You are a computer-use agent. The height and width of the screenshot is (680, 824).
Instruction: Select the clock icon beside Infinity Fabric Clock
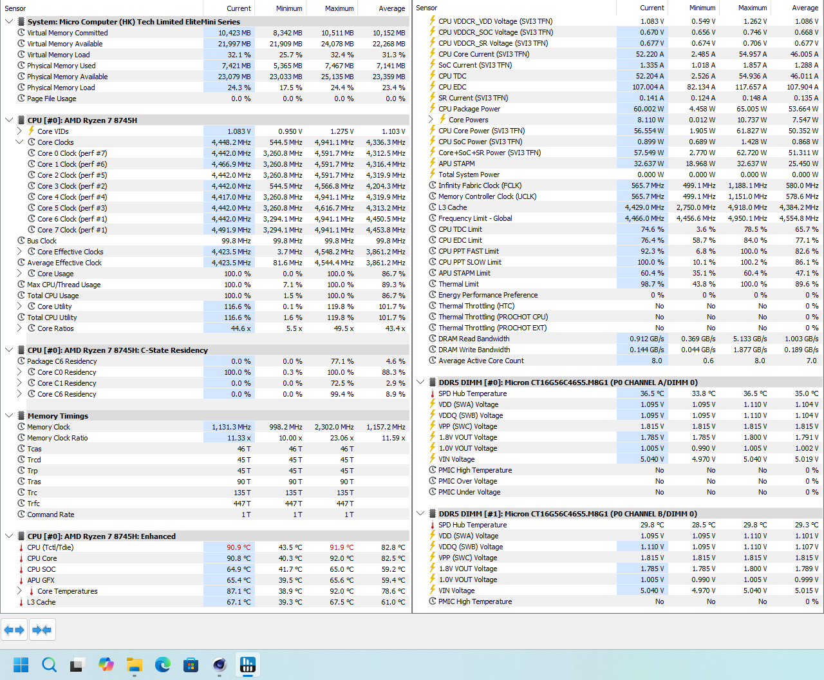(x=433, y=185)
